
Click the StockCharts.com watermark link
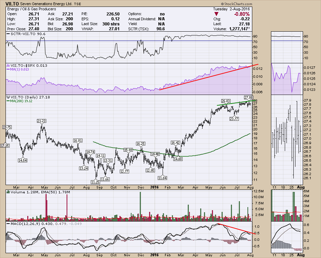click(236, 4)
